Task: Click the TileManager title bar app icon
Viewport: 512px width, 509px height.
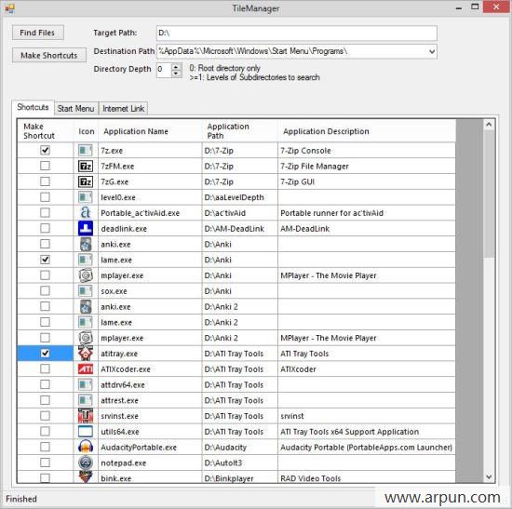Action: (9, 8)
